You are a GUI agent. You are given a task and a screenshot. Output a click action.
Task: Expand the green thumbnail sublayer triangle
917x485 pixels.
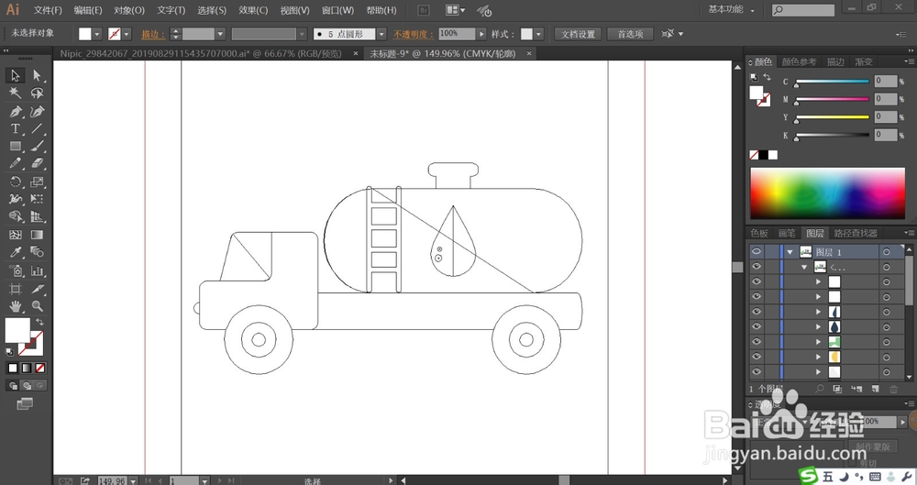tap(819, 342)
